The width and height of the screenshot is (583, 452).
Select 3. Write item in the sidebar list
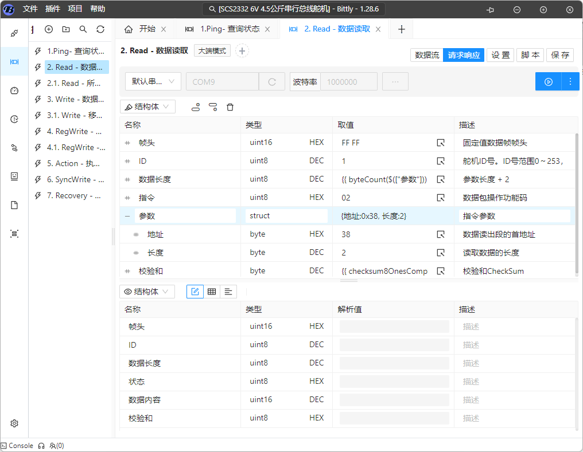[x=75, y=99]
